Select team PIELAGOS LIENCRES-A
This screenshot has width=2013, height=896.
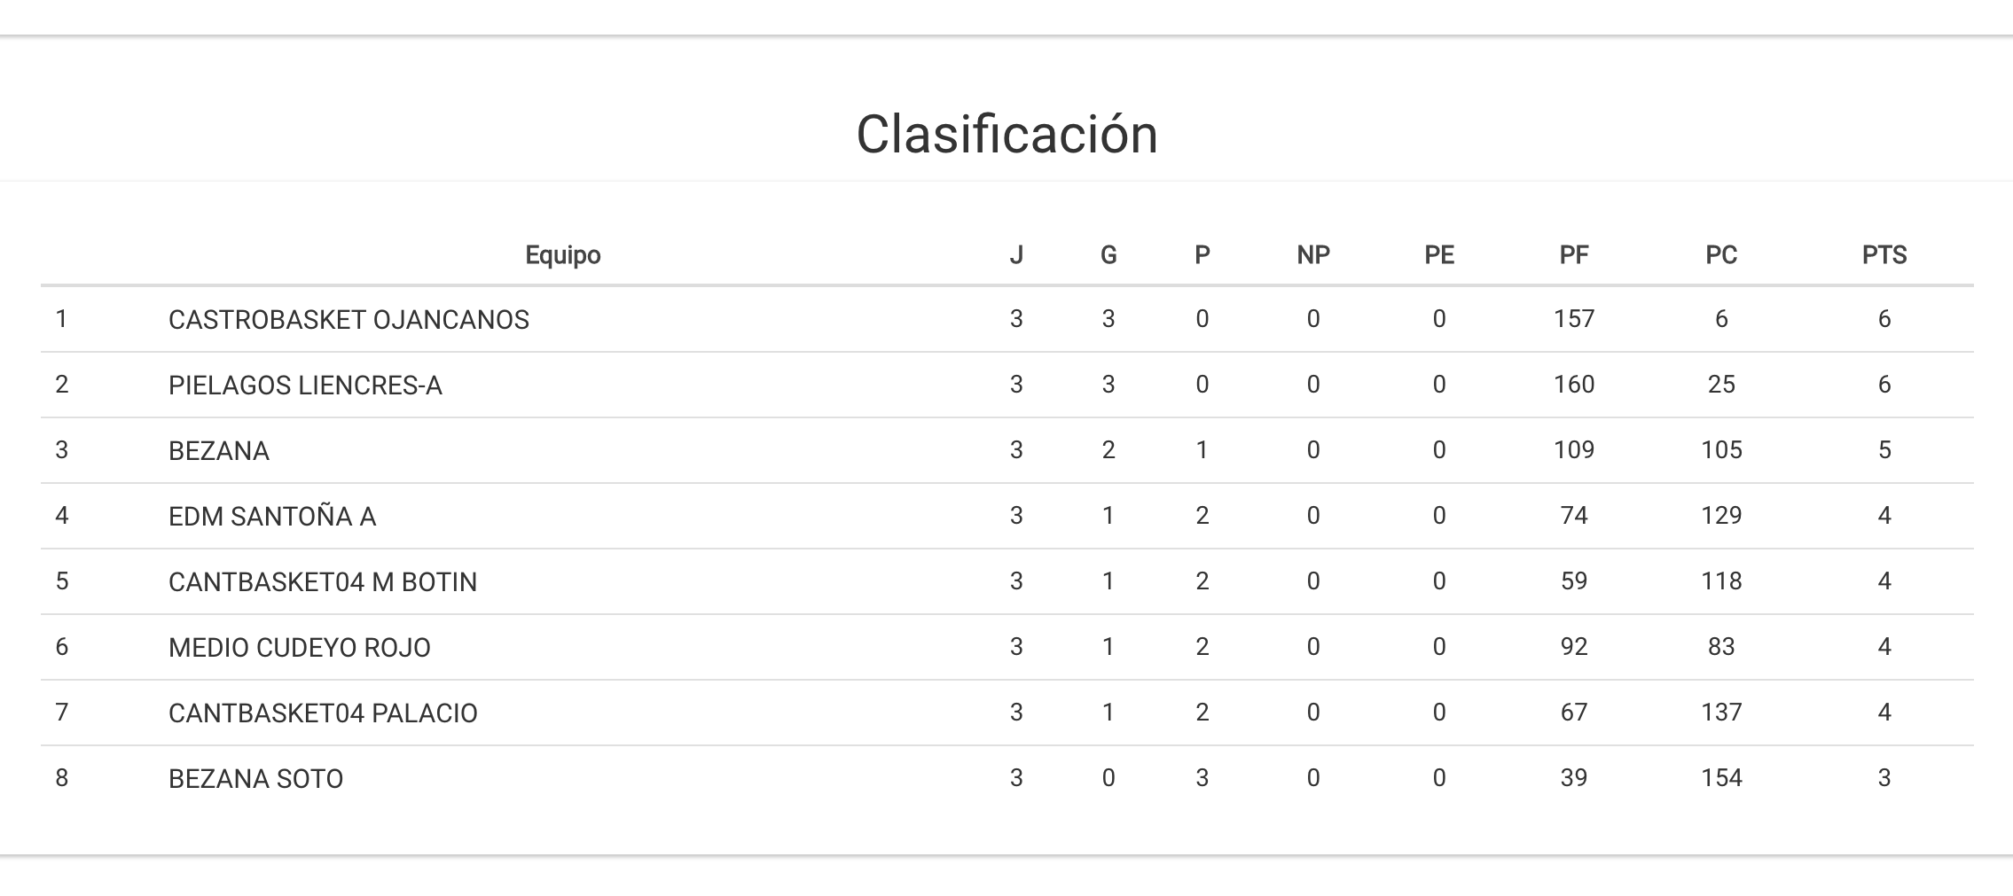click(305, 386)
